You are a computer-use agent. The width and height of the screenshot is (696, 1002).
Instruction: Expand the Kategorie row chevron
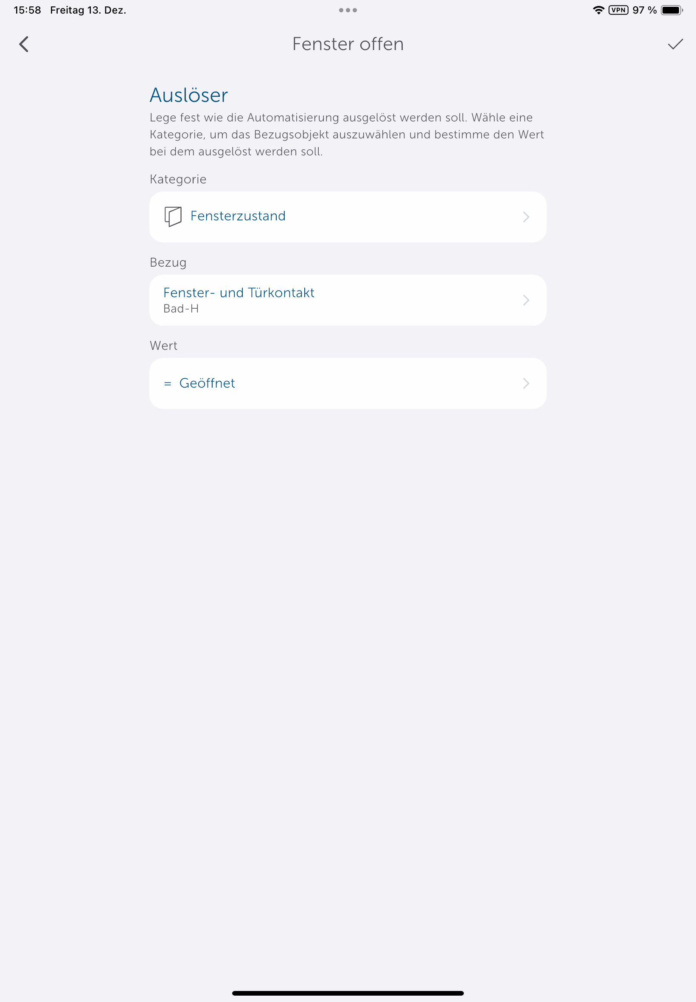pyautogui.click(x=526, y=217)
